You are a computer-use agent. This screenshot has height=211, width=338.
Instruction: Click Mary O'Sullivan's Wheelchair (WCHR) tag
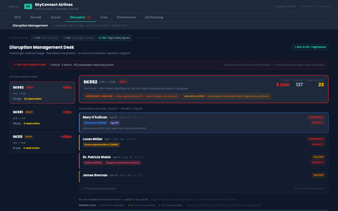coord(95,123)
